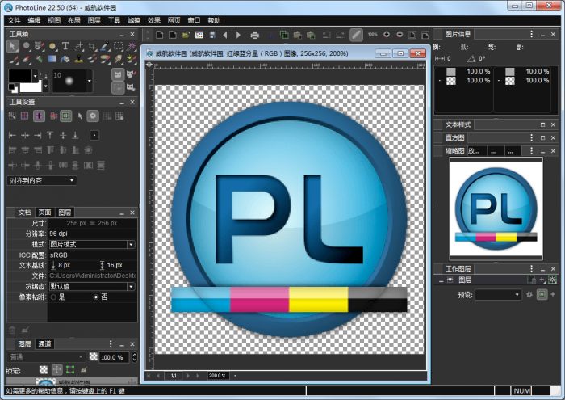Screen dimensions: 565x400
Task: Click the layer opacity 100.0 % field
Action: pos(114,357)
